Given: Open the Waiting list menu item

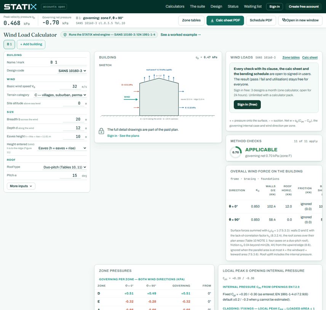Looking at the screenshot, I should [252, 6].
